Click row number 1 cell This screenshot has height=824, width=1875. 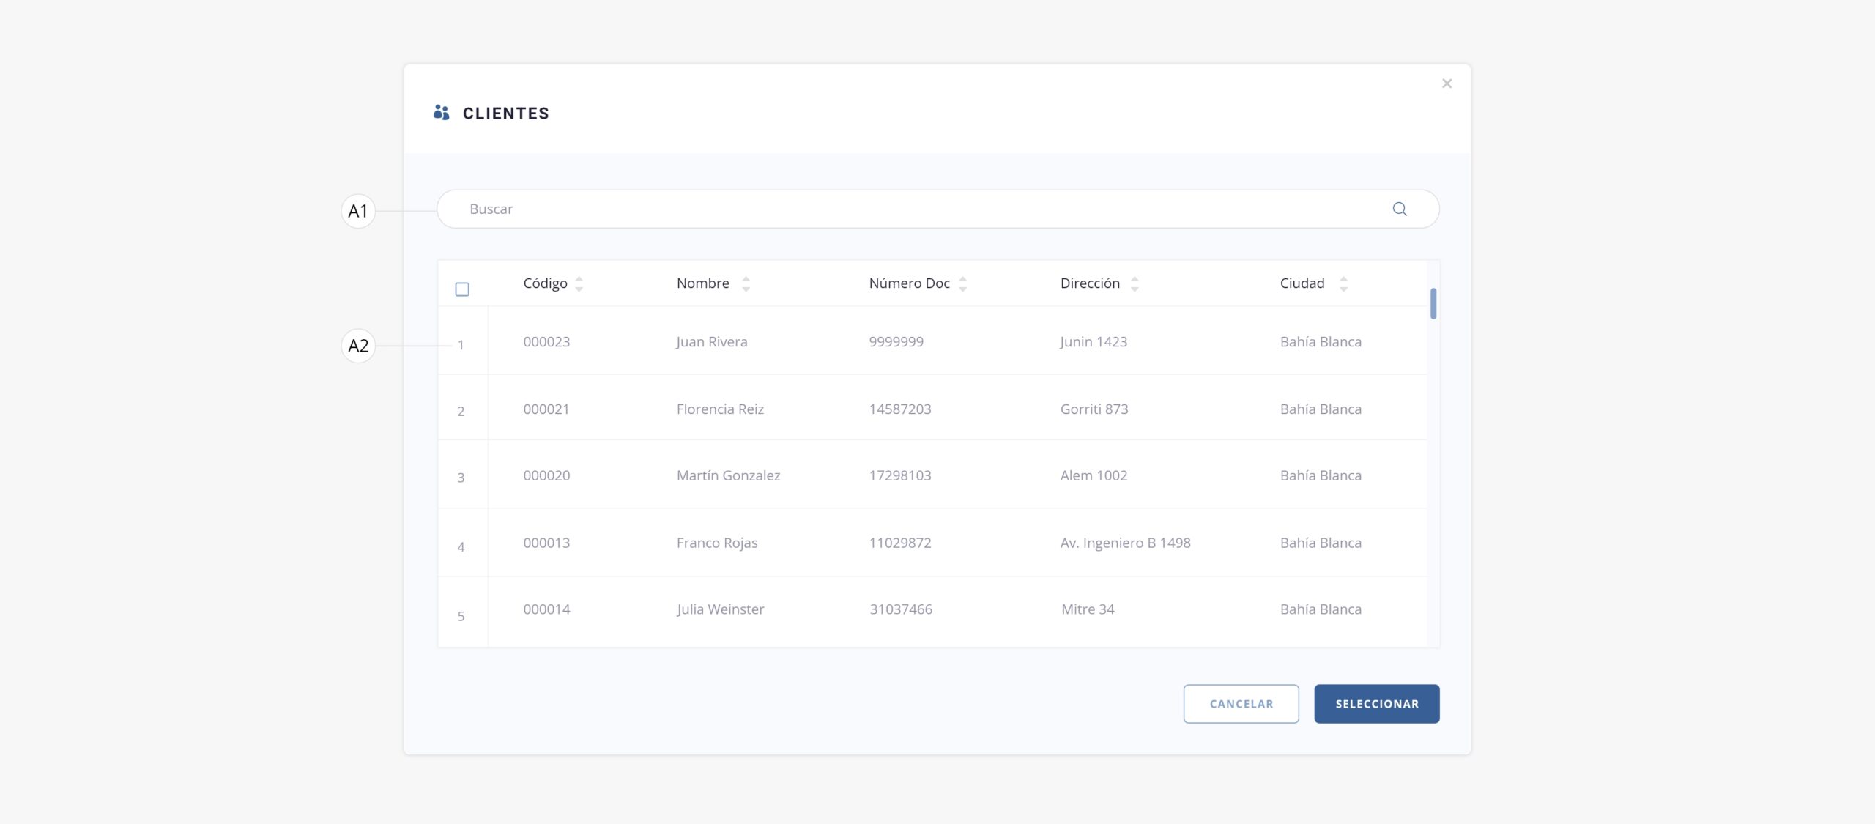point(461,345)
